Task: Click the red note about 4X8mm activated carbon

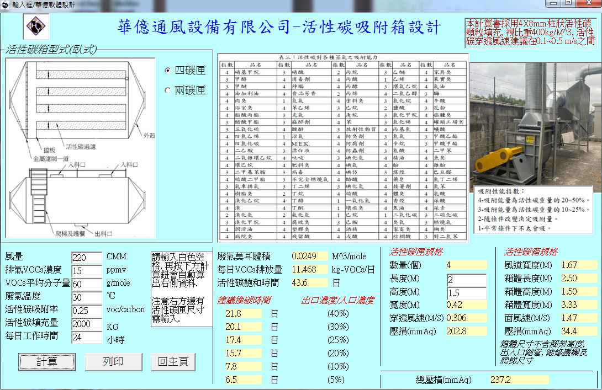Action: point(530,32)
